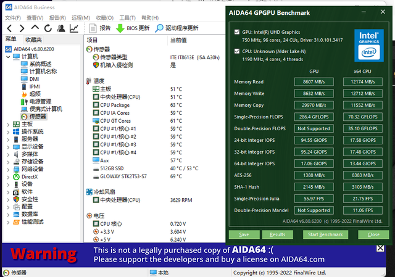Click the 性能测试 benchmark tree icon
The image size is (395, 277).
[16, 222]
